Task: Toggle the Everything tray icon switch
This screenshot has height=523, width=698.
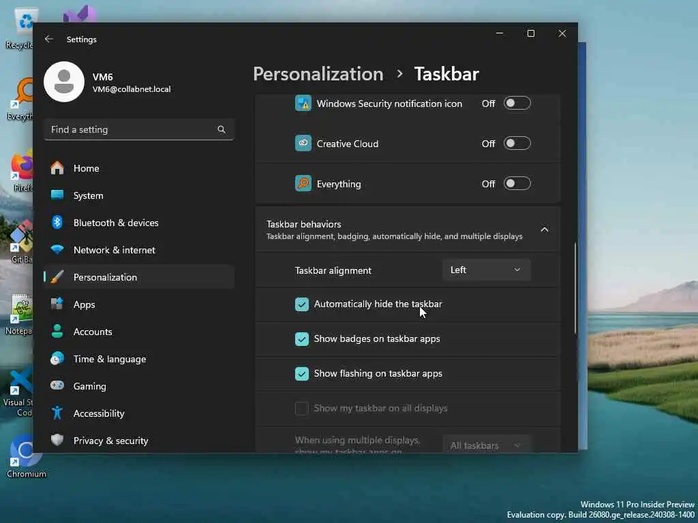Action: 517,183
